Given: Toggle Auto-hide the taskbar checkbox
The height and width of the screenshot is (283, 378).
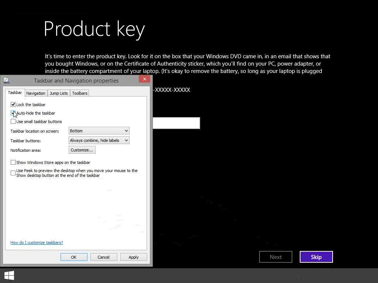Looking at the screenshot, I should (x=13, y=113).
